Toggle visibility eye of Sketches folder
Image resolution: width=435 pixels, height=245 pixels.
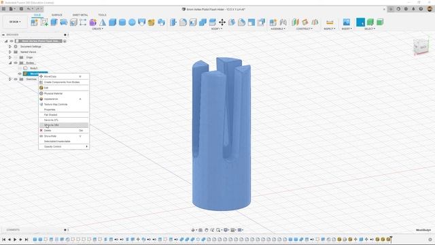(x=16, y=79)
